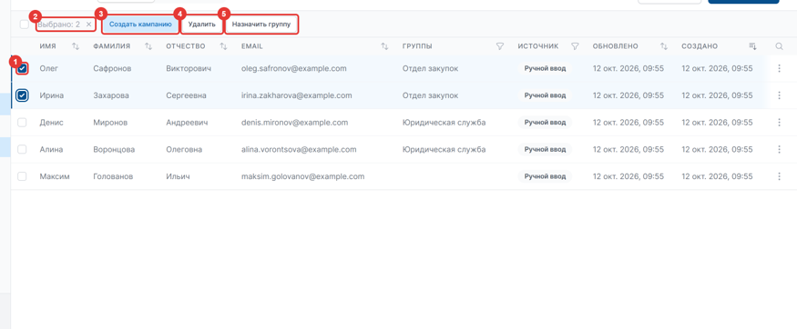Click the Удалить button
This screenshot has width=797, height=329.
pyautogui.click(x=202, y=25)
